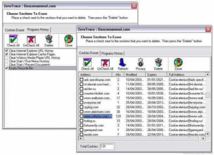Click the horizontal scroll right arrow
The width and height of the screenshot is (214, 155).
click(x=203, y=139)
